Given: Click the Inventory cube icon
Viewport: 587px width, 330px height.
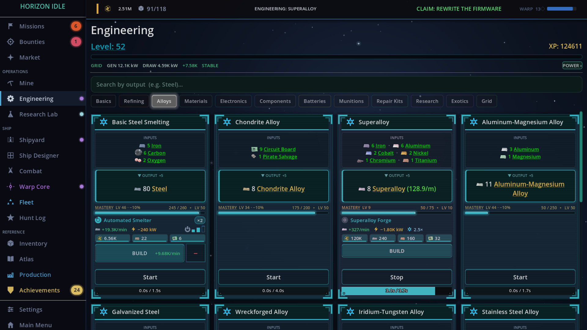Looking at the screenshot, I should point(10,244).
